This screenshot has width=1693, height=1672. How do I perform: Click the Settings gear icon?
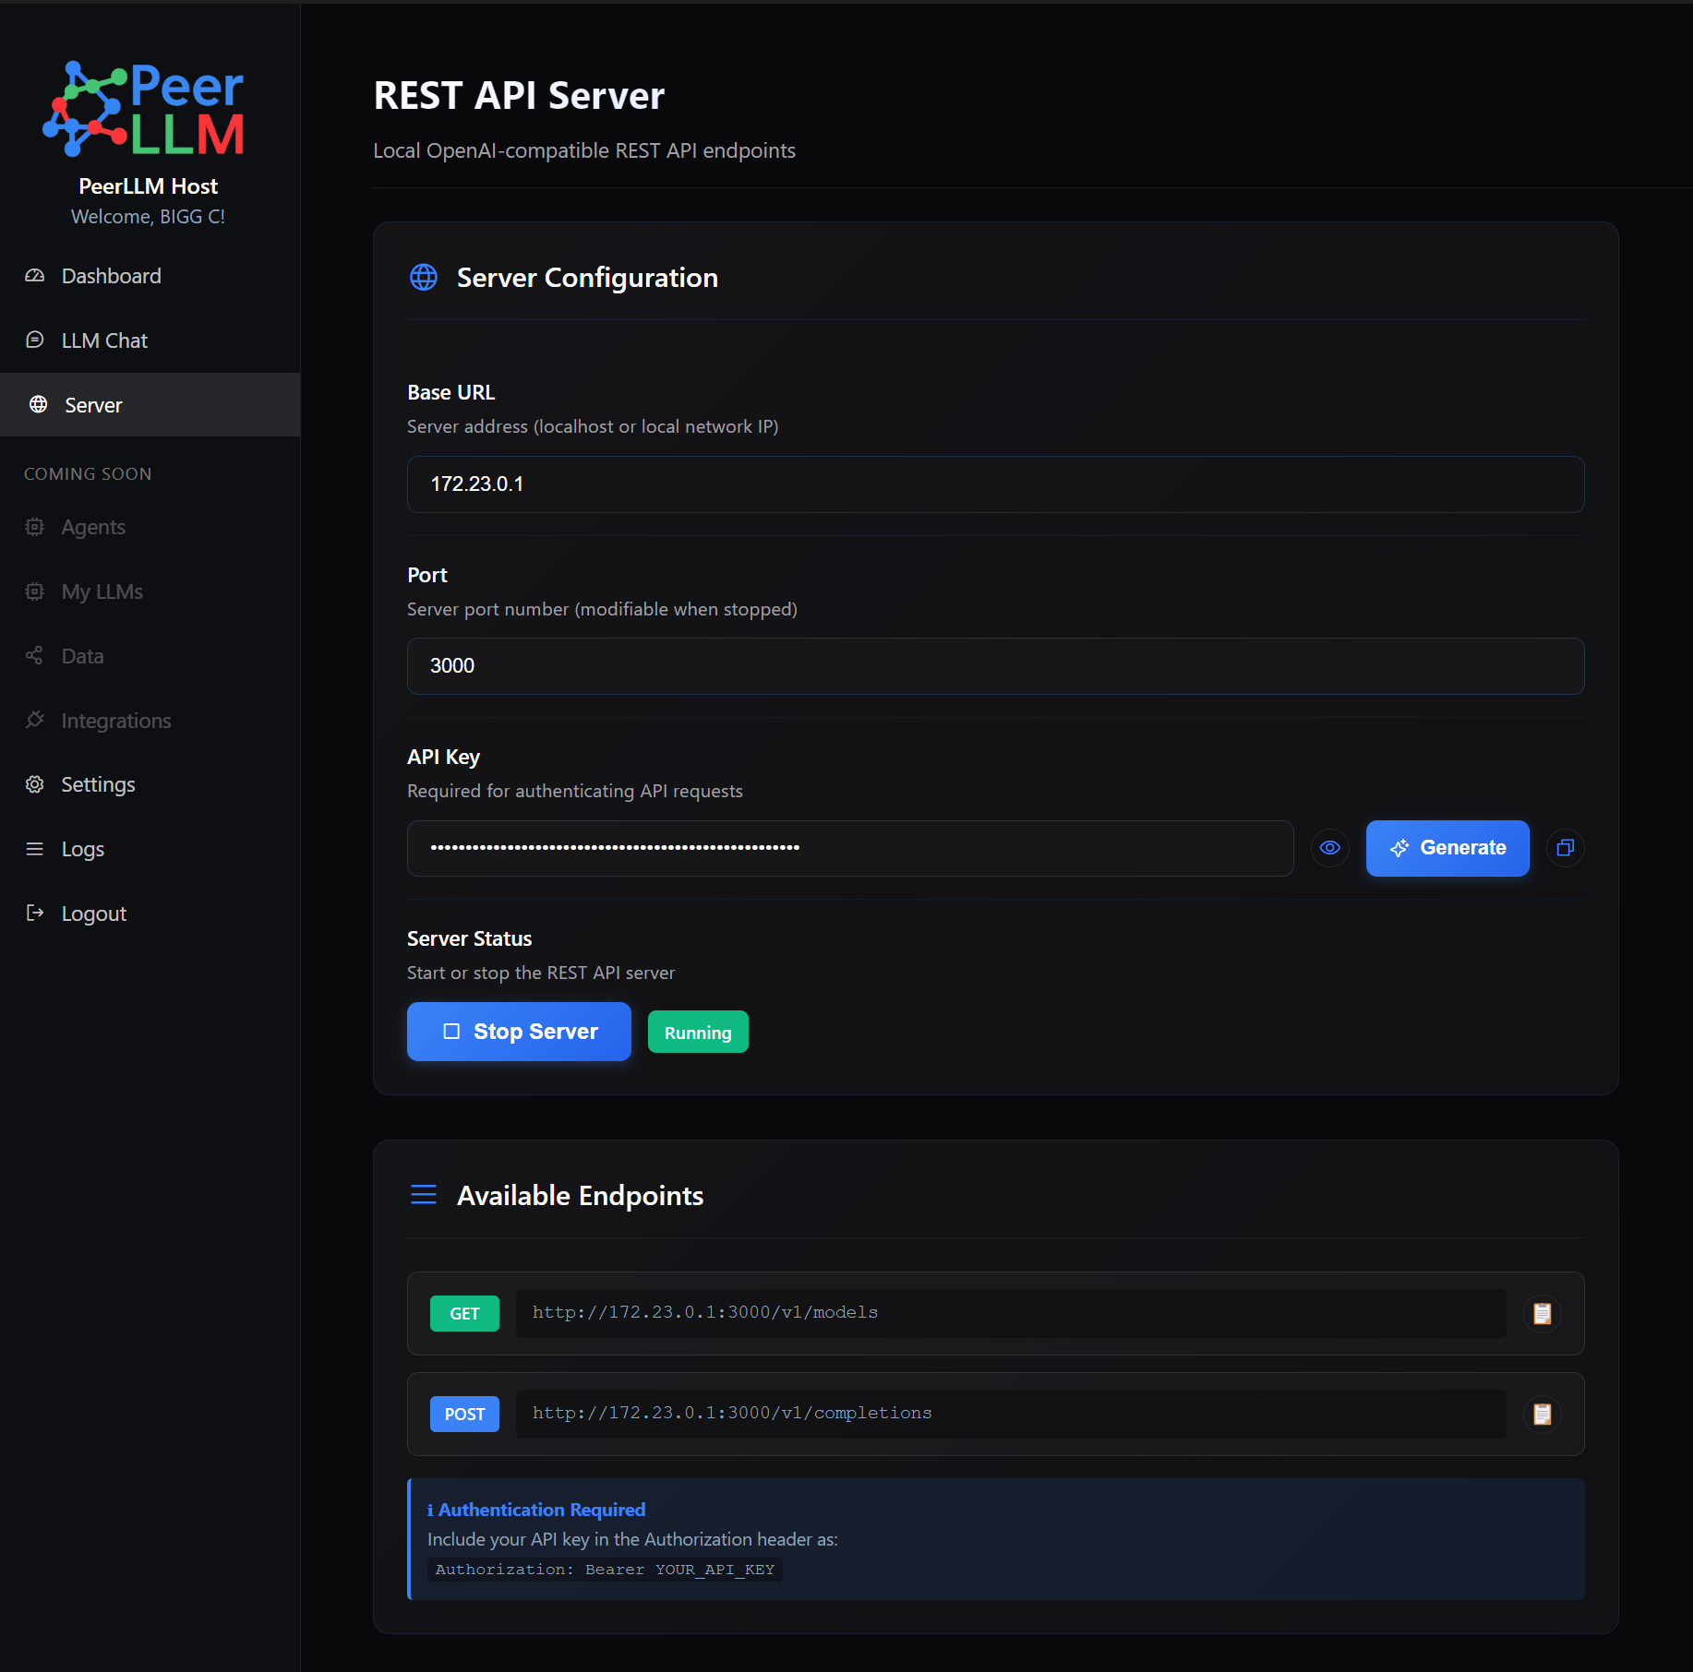click(35, 784)
